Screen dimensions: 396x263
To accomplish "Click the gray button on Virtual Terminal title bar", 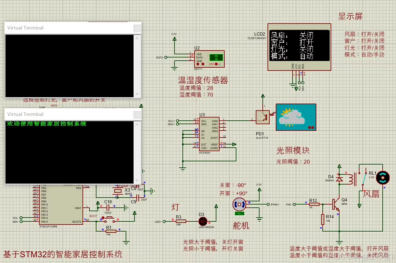I will click(x=137, y=28).
